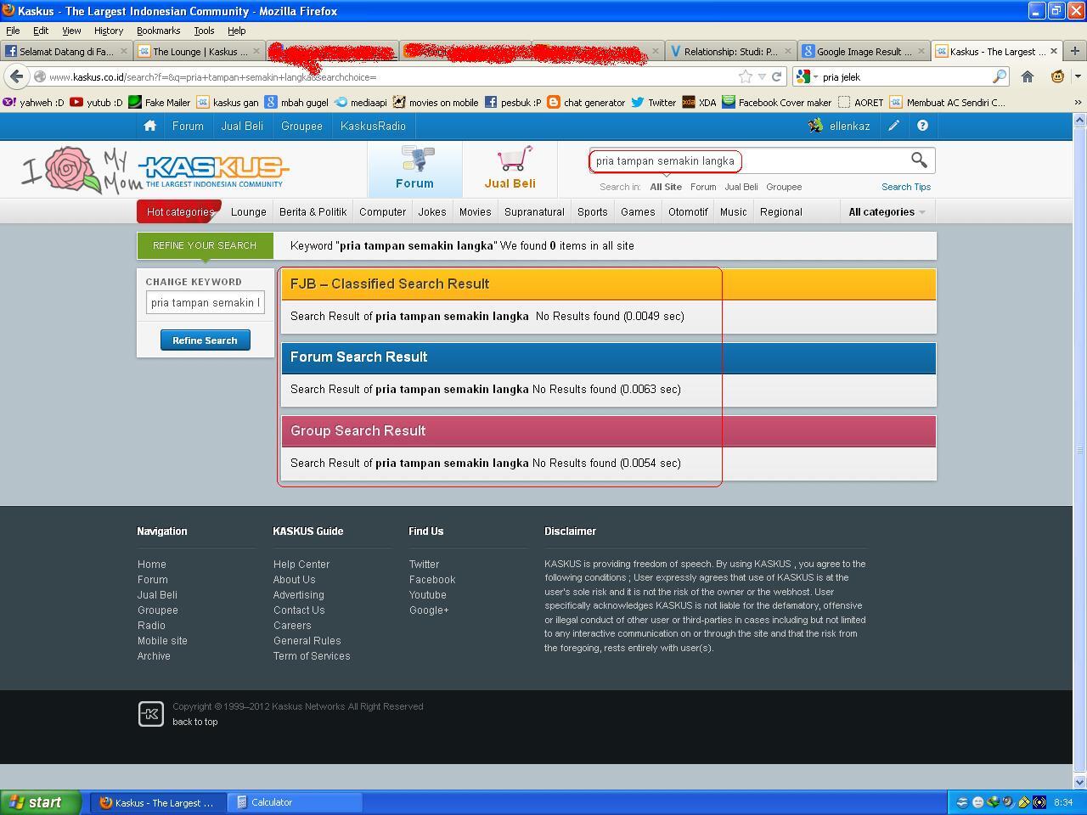Click the back to top link
This screenshot has height=815, width=1087.
[x=195, y=722]
